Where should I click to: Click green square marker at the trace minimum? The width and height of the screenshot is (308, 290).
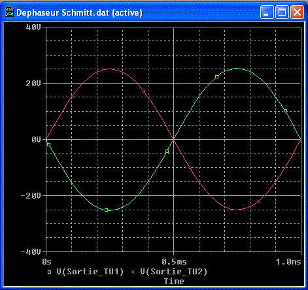pyautogui.click(x=106, y=210)
